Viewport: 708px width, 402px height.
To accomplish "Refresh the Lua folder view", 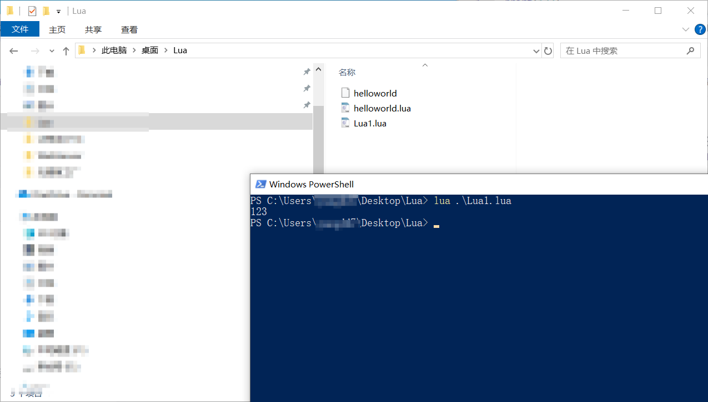I will click(548, 51).
